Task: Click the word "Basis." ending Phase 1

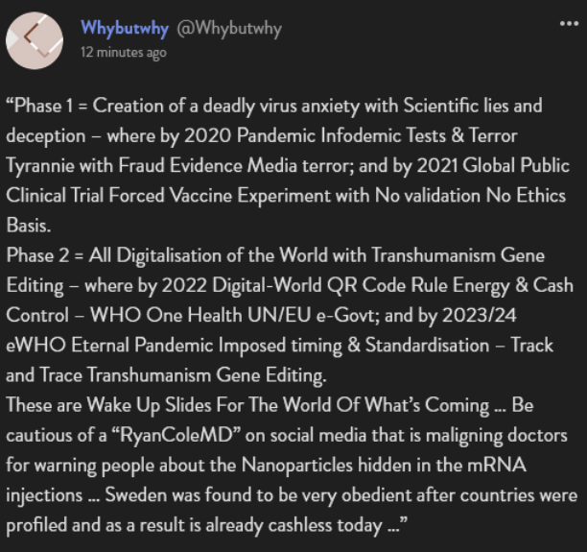Action: pyautogui.click(x=29, y=226)
